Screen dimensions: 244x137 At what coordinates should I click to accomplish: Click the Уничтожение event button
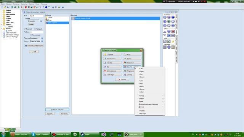pyautogui.click(x=112, y=59)
